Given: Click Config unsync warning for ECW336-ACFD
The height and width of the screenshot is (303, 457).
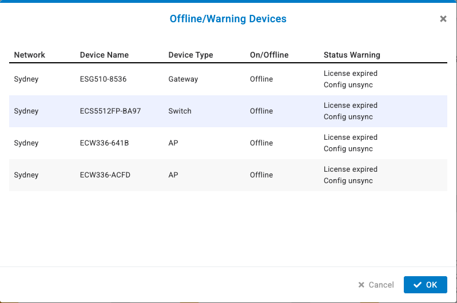Looking at the screenshot, I should (x=348, y=181).
